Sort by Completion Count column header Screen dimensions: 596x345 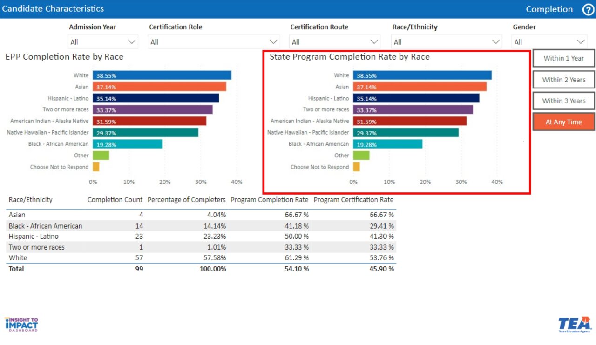click(x=115, y=200)
